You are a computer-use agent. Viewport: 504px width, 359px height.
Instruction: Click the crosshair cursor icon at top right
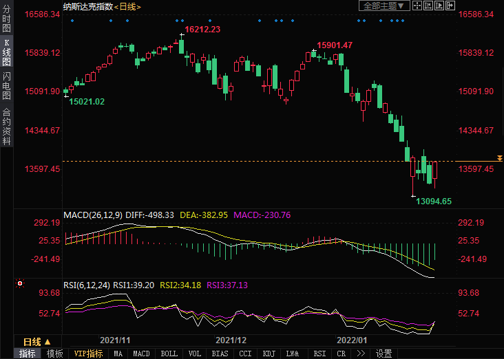click(x=417, y=6)
